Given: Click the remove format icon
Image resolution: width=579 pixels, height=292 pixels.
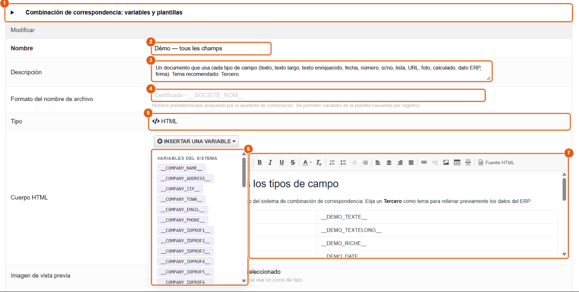Looking at the screenshot, I should (x=319, y=162).
